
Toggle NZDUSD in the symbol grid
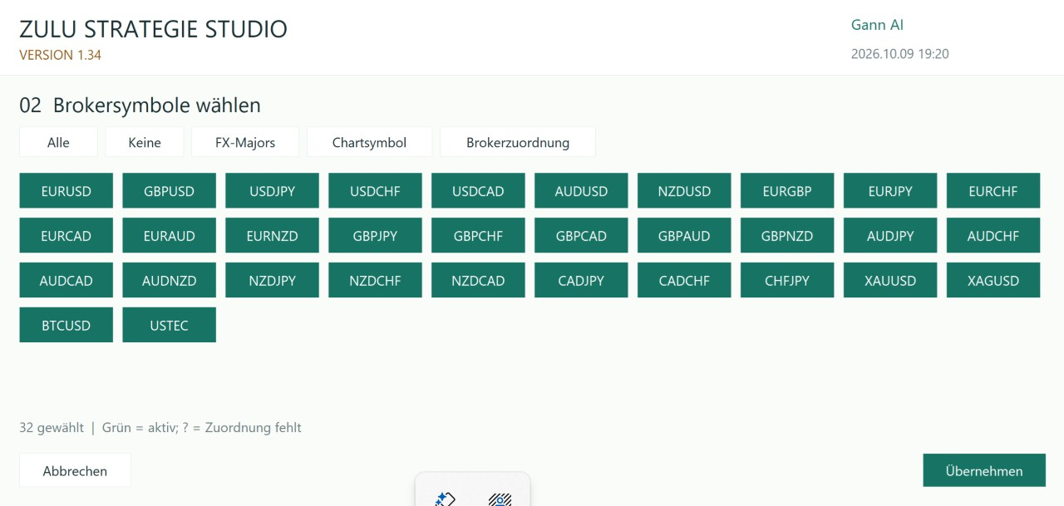(685, 191)
